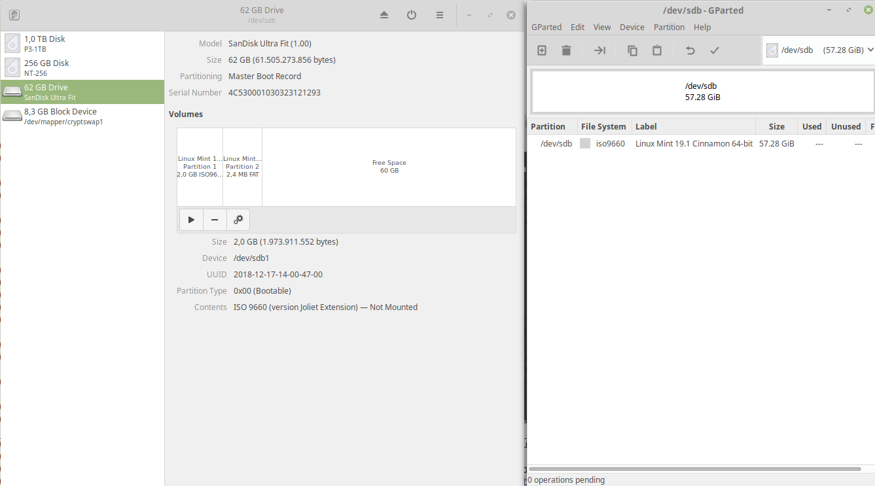Select Linux Mint Partition 1 volume block
The height and width of the screenshot is (486, 875).
(x=200, y=167)
